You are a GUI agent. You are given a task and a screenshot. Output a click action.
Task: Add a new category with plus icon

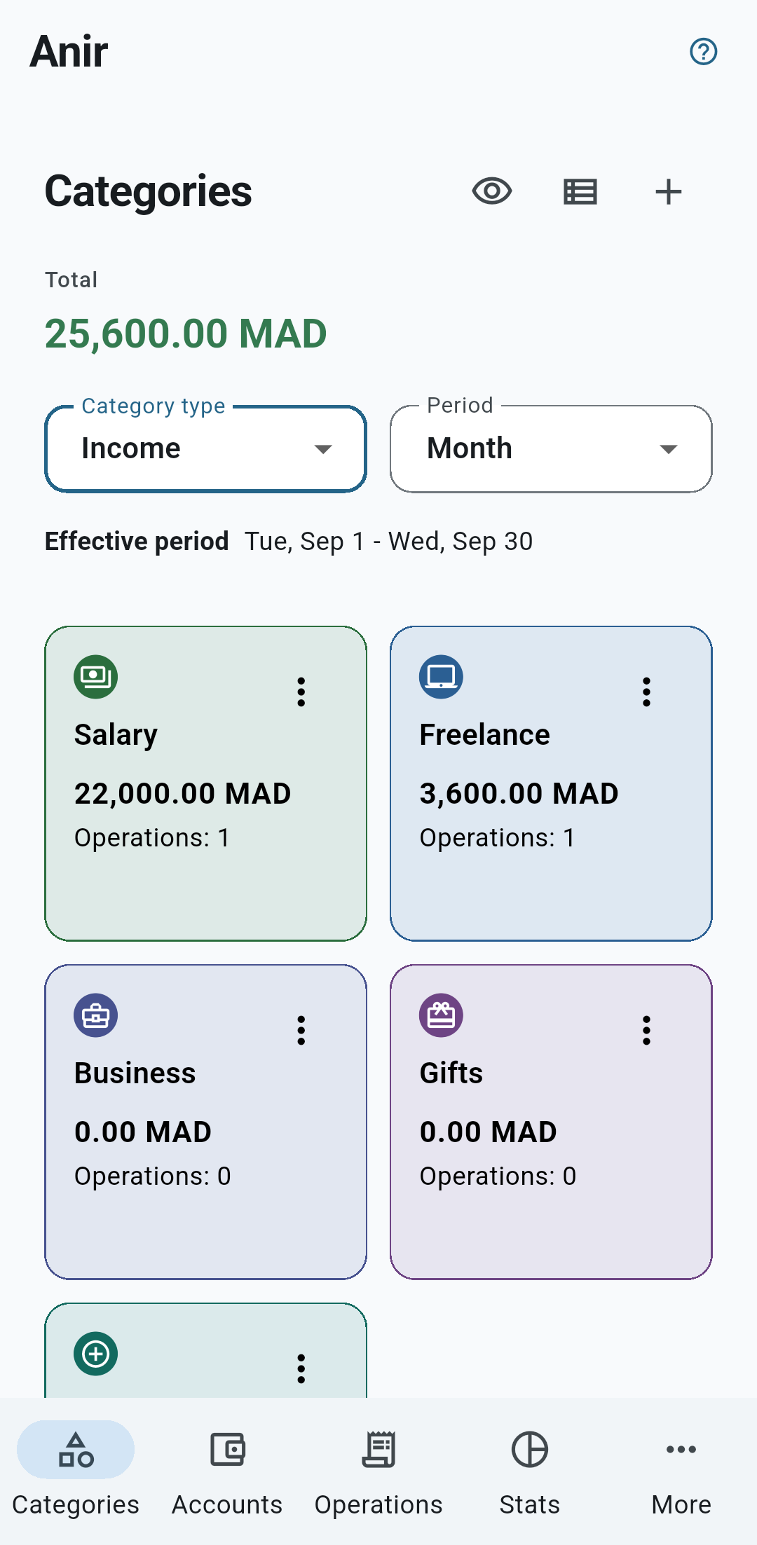668,191
